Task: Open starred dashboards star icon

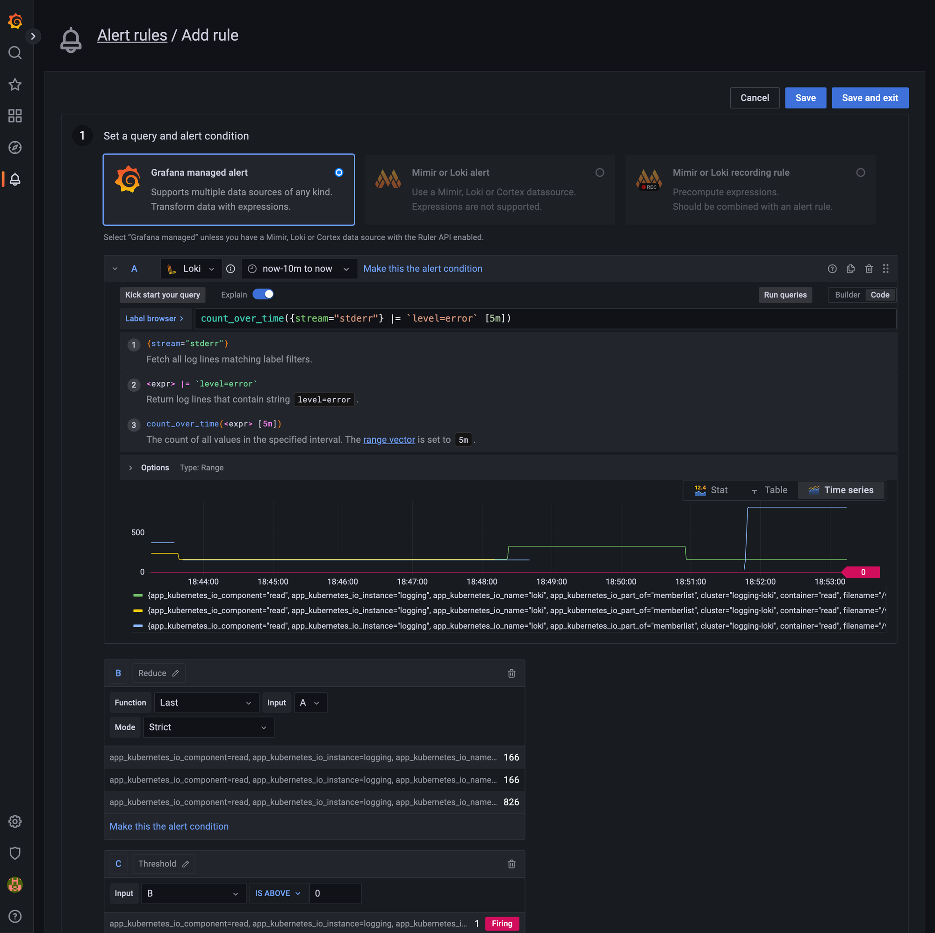Action: [x=15, y=85]
